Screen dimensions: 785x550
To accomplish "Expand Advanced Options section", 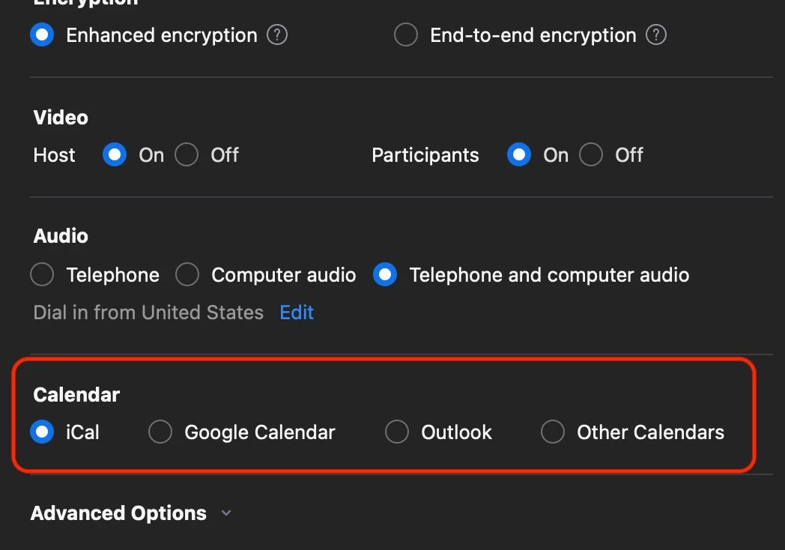I will [118, 513].
